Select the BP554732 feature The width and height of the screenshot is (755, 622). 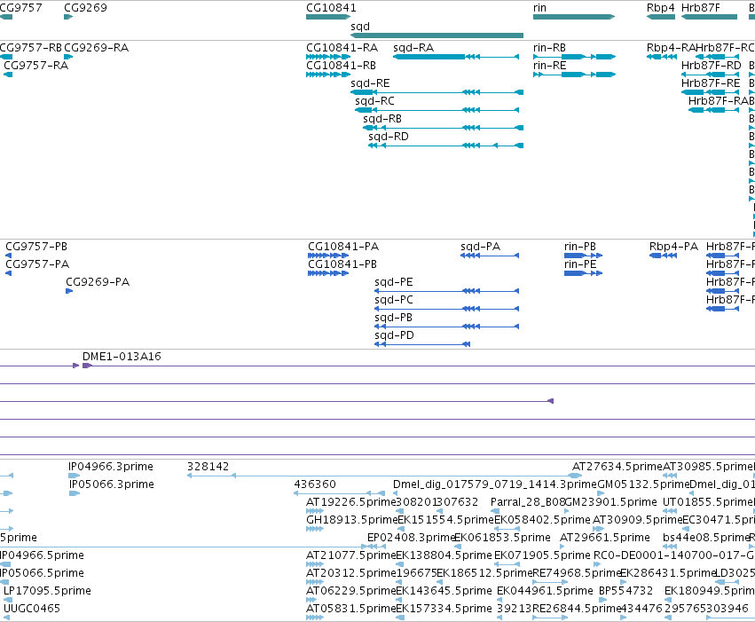(602, 601)
